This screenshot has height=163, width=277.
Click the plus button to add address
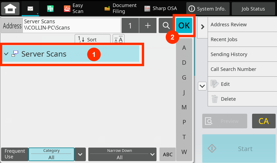tap(148, 26)
